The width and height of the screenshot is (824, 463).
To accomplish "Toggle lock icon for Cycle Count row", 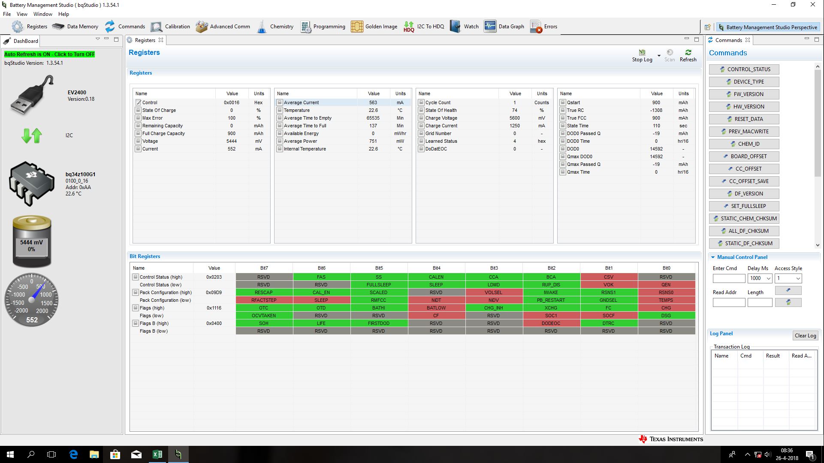I will 421,102.
